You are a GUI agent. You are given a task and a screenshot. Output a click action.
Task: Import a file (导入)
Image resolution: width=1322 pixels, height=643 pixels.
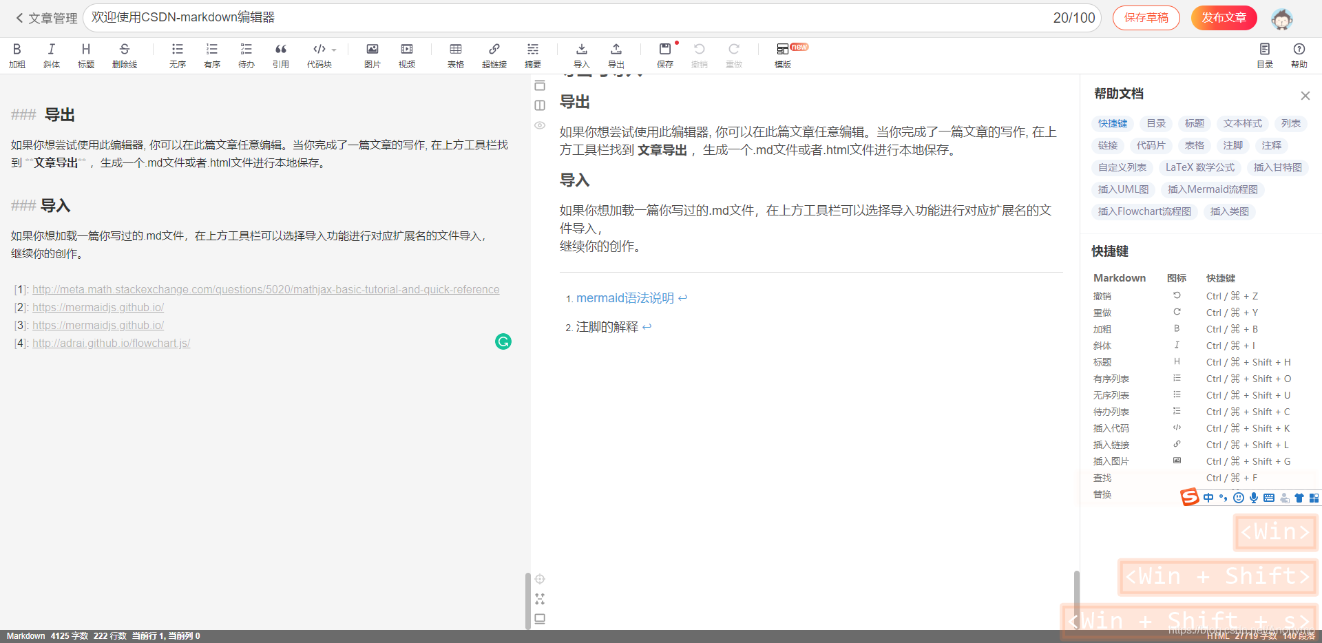click(582, 55)
